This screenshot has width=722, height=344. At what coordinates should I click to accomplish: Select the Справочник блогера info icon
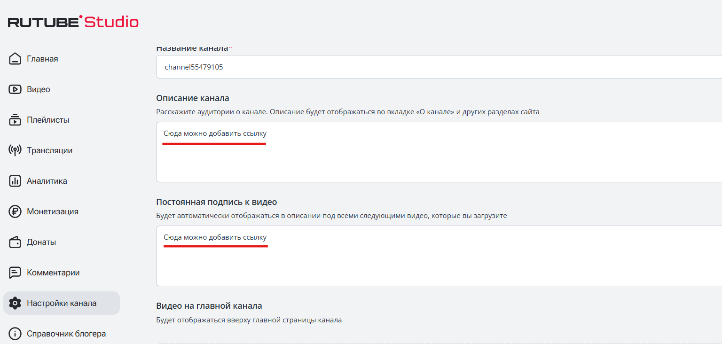point(15,333)
